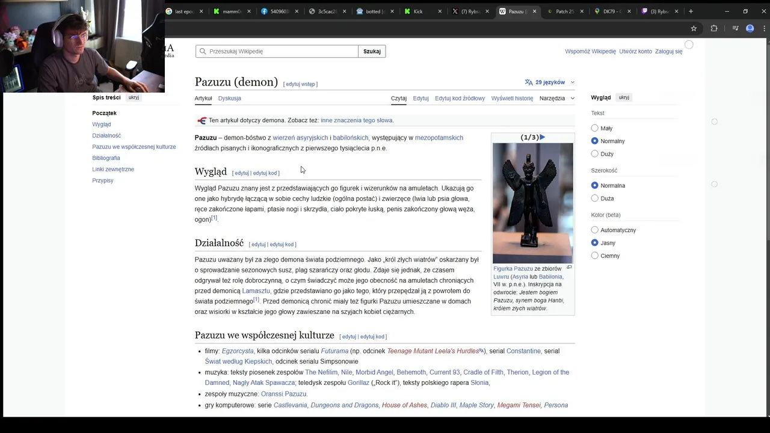Viewport: 770px width, 433px height.
Task: Hide the Spis treści contents sidebar
Action: [x=134, y=97]
